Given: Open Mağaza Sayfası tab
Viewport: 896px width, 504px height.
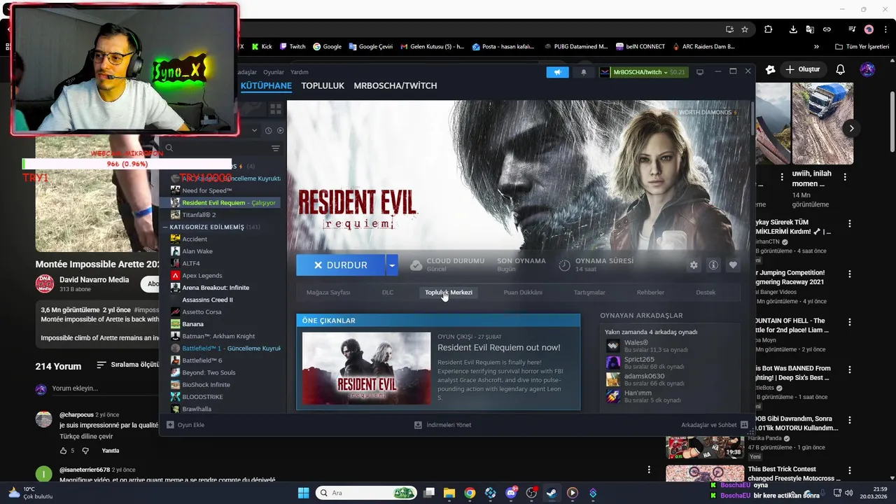Looking at the screenshot, I should (x=328, y=293).
